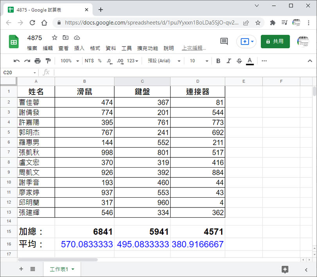Open the tab search chevron

[257, 5]
